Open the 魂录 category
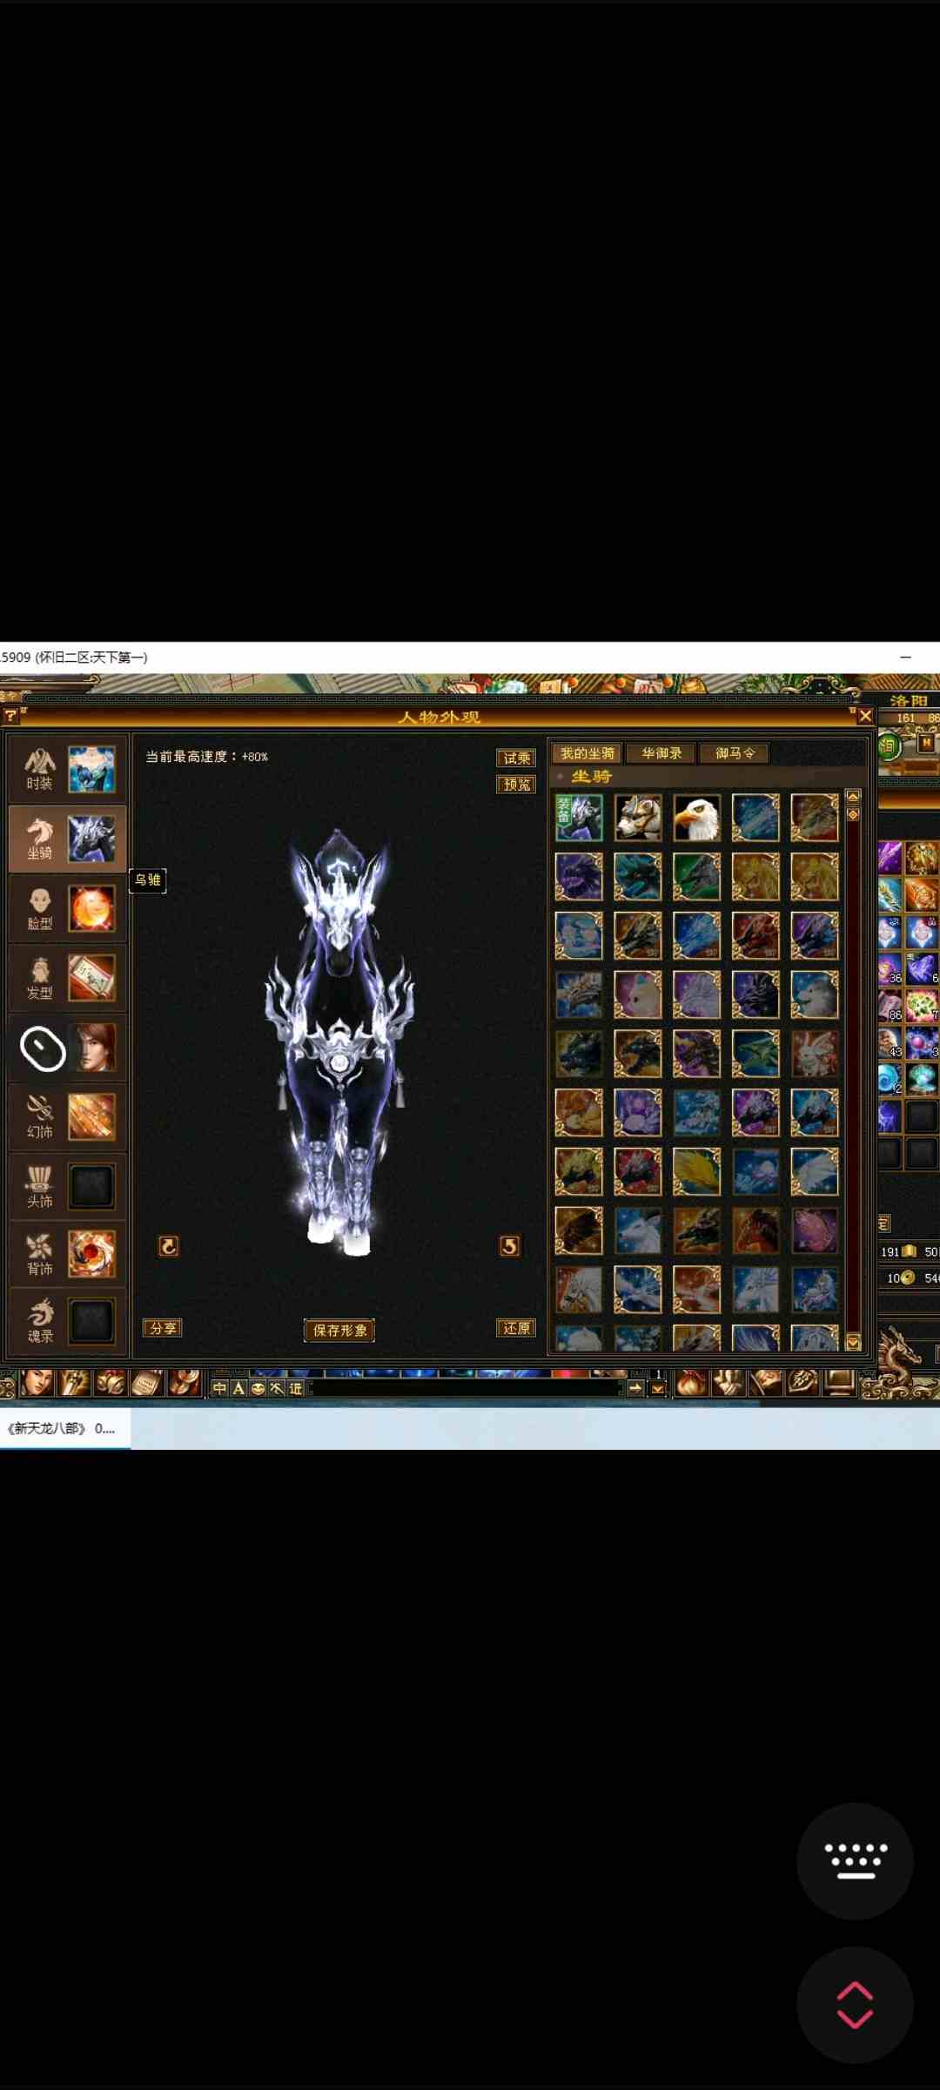This screenshot has width=940, height=2090. click(x=39, y=1322)
